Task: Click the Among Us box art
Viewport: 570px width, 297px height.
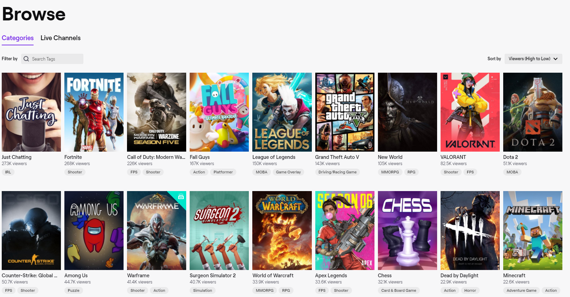Action: point(94,231)
